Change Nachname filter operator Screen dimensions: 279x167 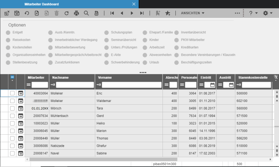pos(53,85)
